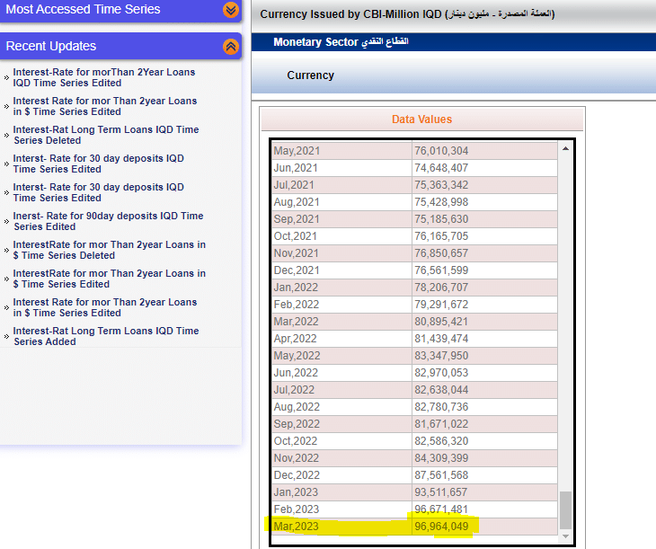Click Inerst- Rate for 90day deposits IQD link
656x549 pixels.
[108, 221]
